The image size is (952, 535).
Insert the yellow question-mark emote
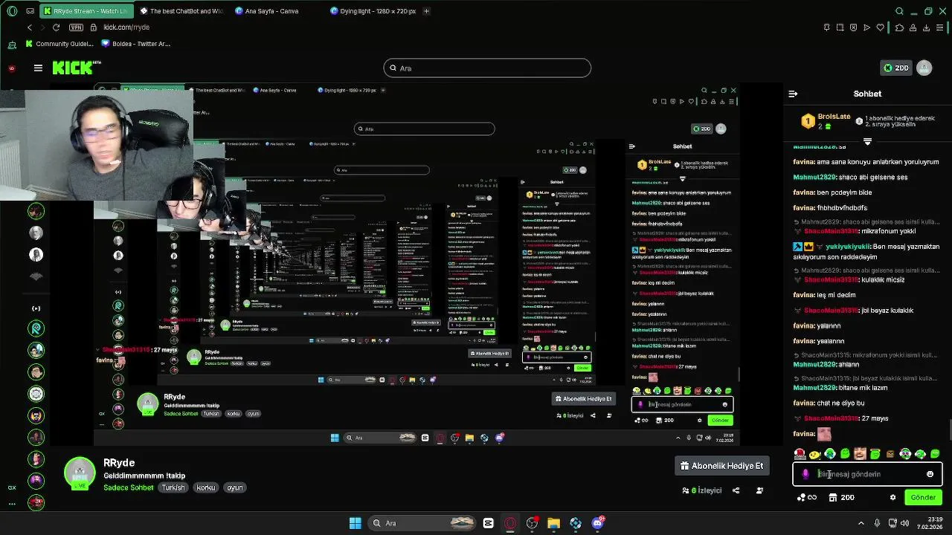point(815,453)
